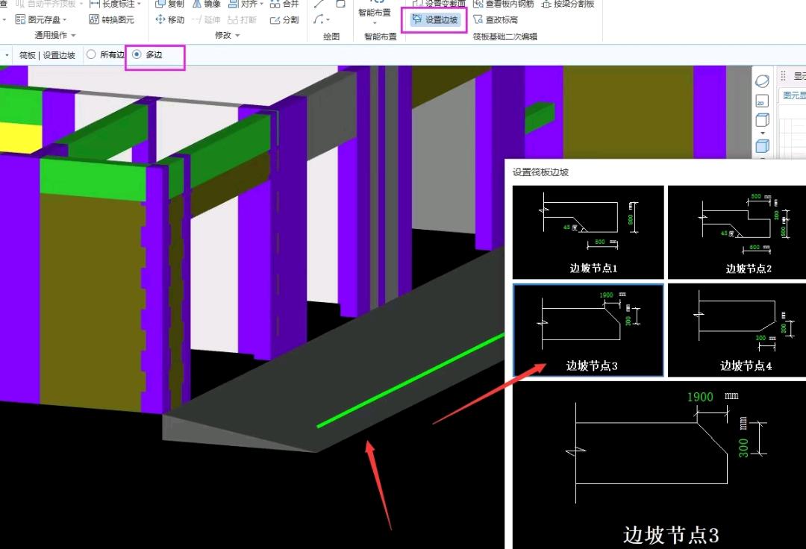The width and height of the screenshot is (806, 549).
Task: Click the 查看板内钢筋 rebar view tool
Action: click(504, 4)
